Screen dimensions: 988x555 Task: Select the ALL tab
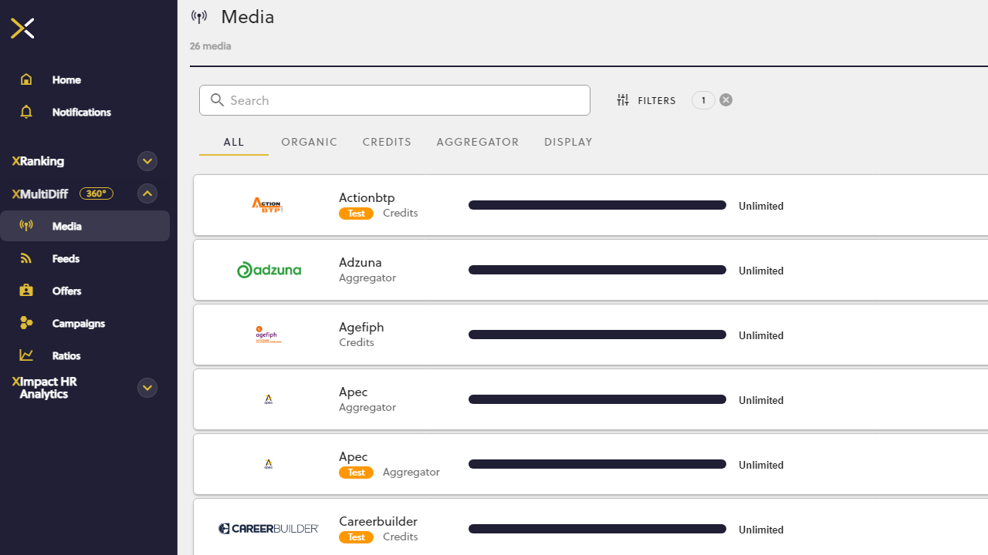coord(234,142)
